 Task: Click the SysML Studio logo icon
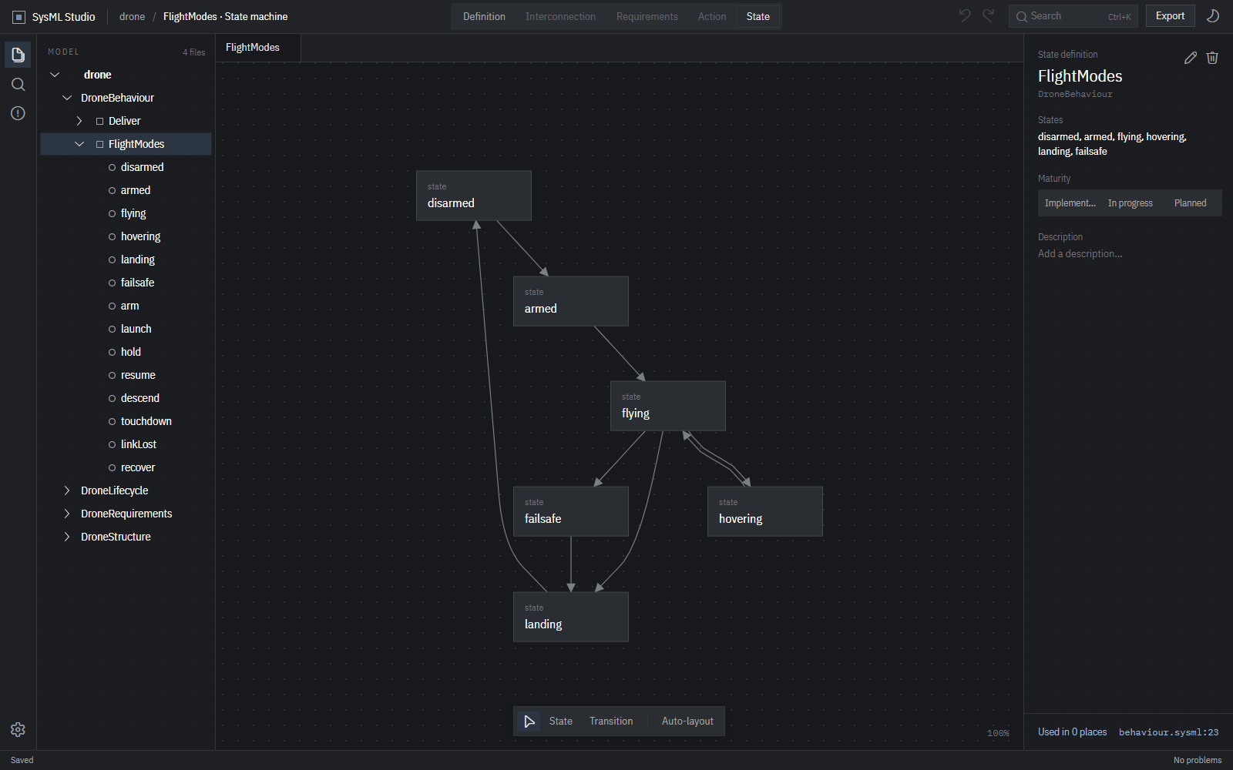click(19, 17)
